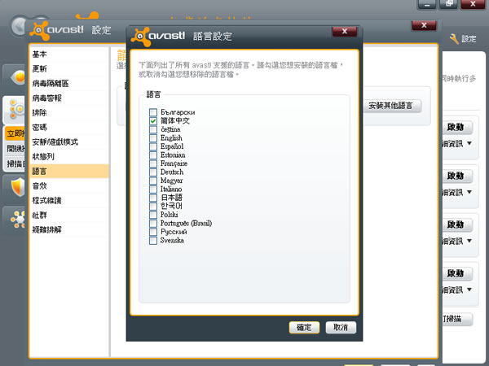
Task: Check the Française language checkbox
Action: point(153,163)
